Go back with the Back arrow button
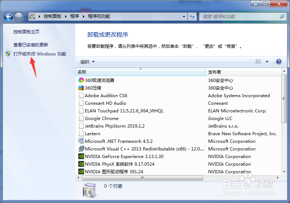The height and width of the screenshot is (203, 290). tap(8, 17)
